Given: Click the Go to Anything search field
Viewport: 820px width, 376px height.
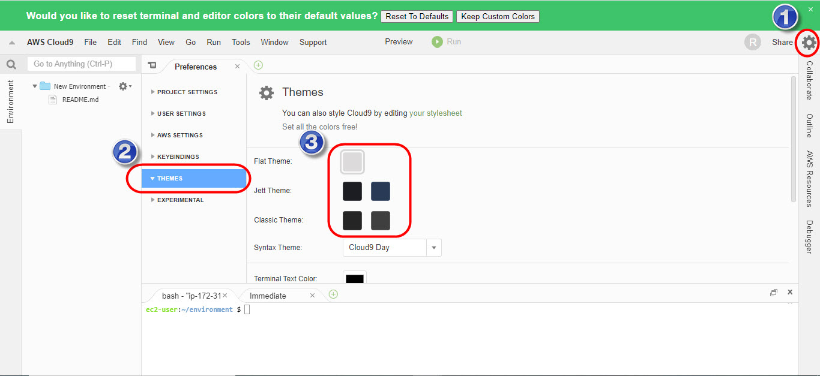Looking at the screenshot, I should coord(81,64).
